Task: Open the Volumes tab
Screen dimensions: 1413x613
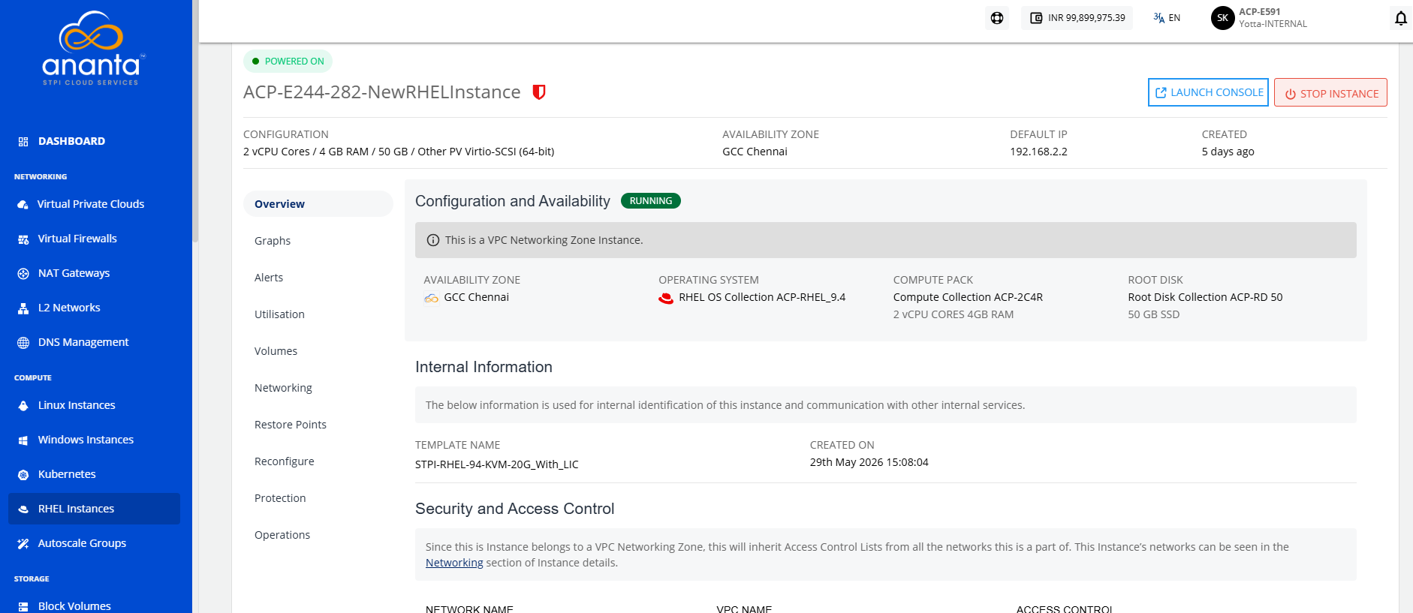Action: (x=276, y=351)
